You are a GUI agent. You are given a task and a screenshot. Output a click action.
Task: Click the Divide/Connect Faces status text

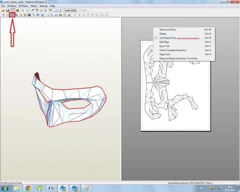pyautogui.click(x=11, y=183)
